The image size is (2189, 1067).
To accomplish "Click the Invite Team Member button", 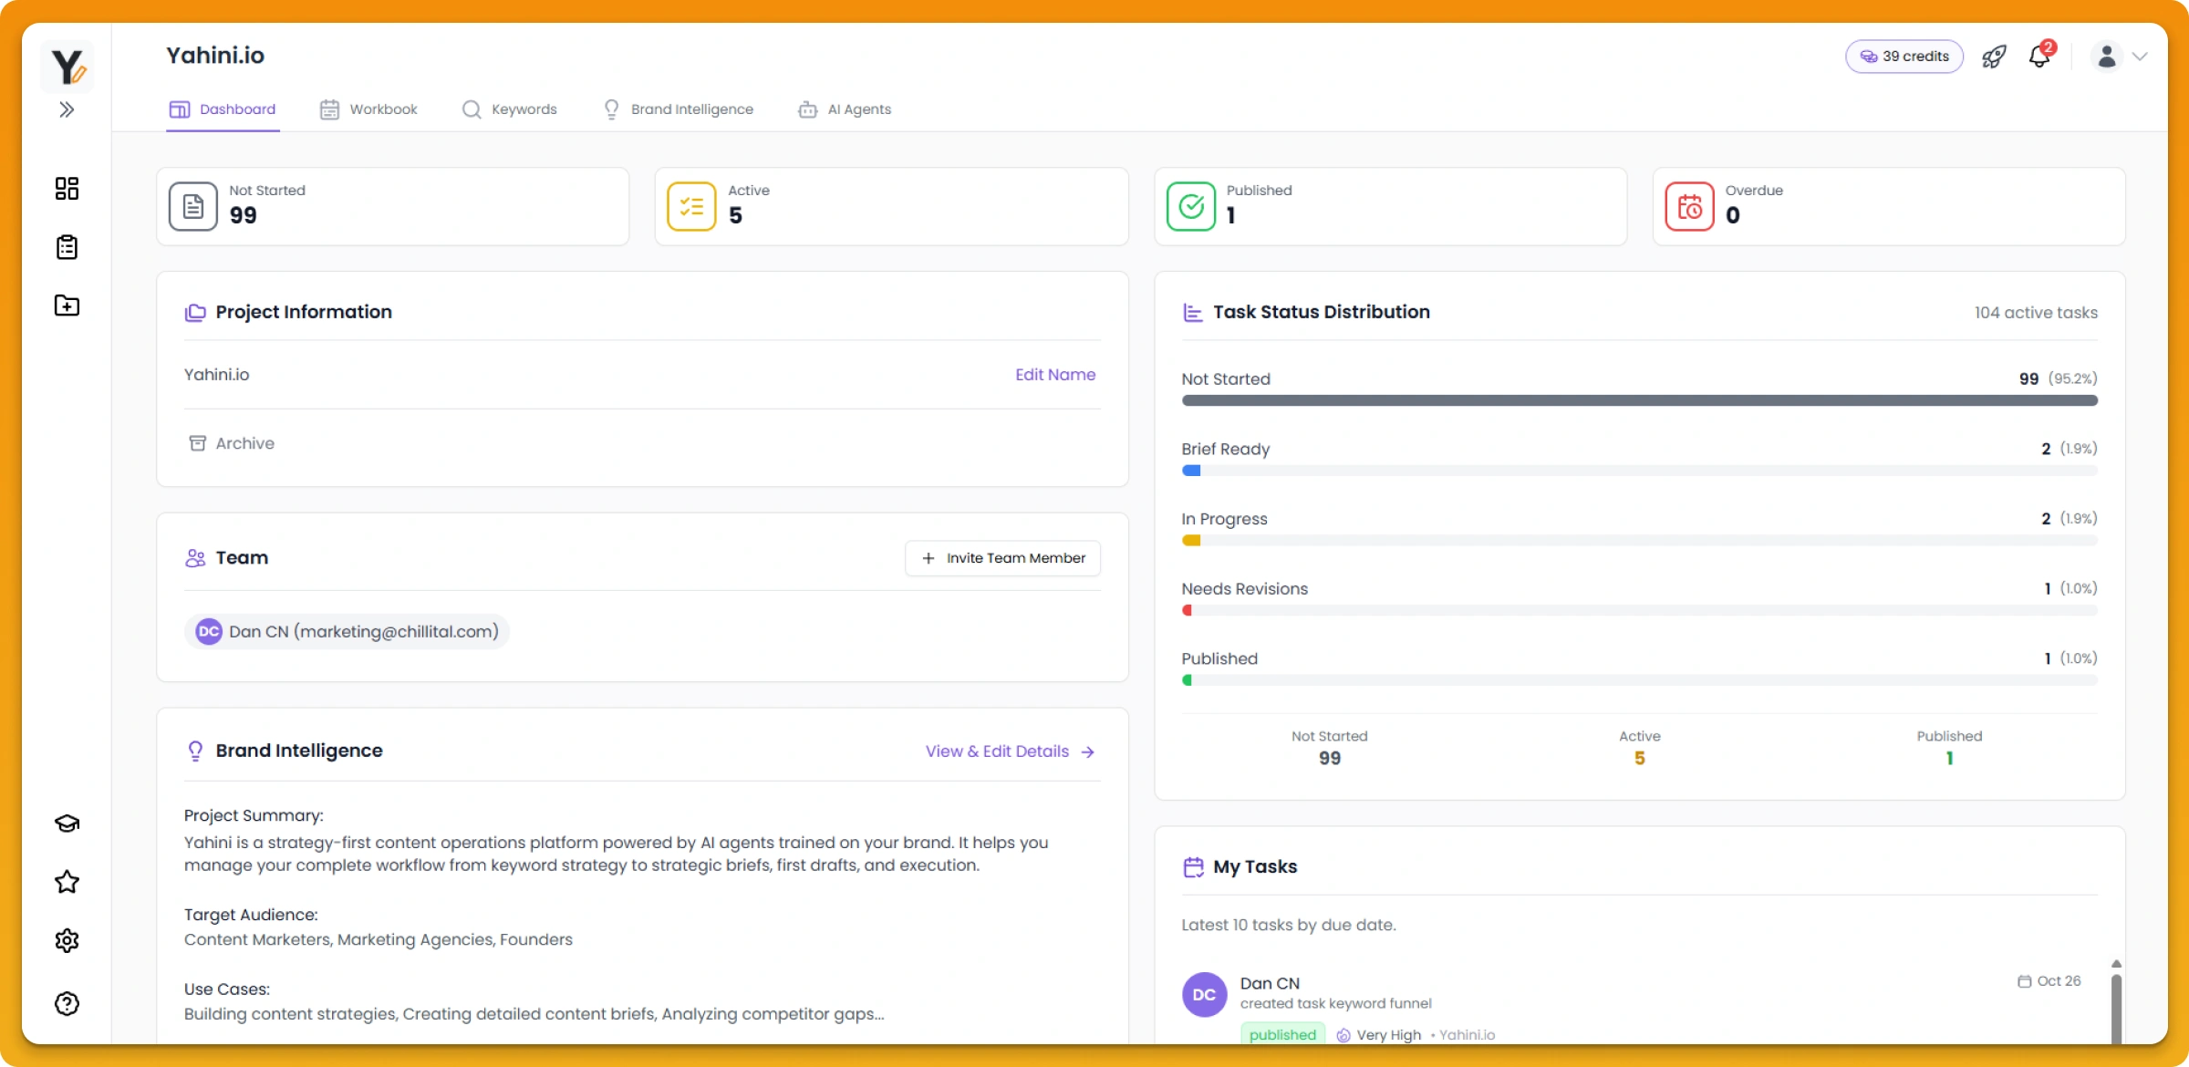I will [1002, 558].
